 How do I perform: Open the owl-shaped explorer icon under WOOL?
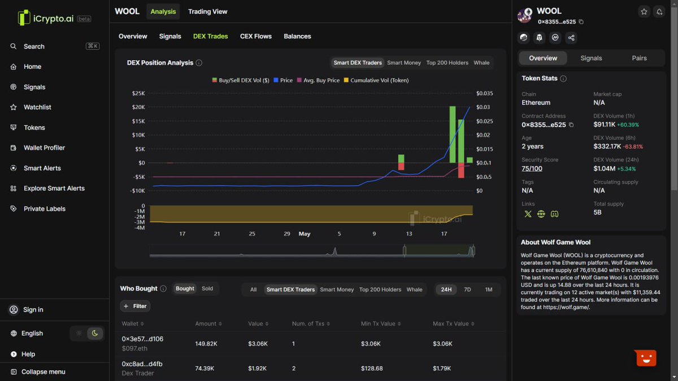pos(540,38)
